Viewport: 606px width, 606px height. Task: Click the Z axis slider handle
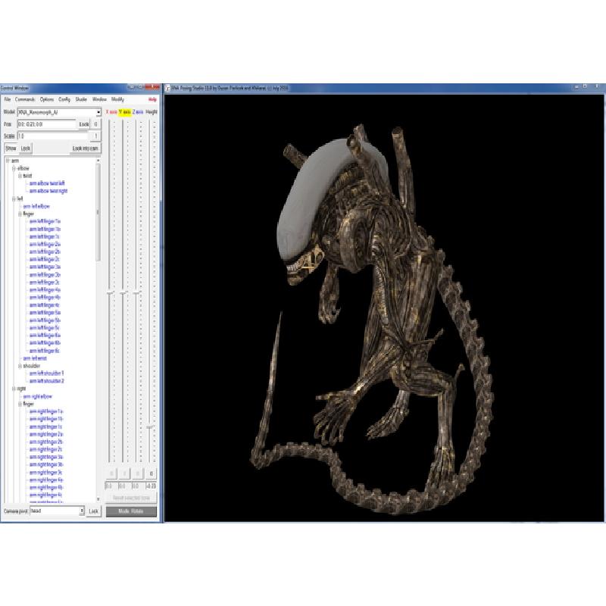(137, 293)
